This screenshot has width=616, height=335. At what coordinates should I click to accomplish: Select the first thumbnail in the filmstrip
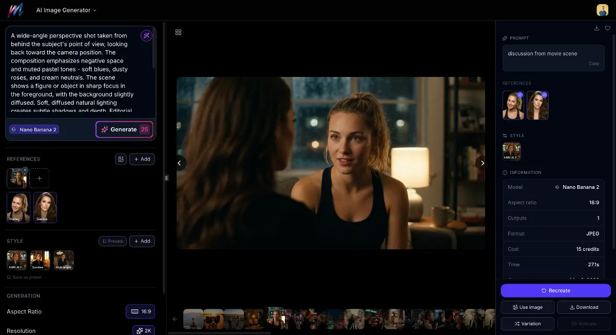(x=194, y=319)
